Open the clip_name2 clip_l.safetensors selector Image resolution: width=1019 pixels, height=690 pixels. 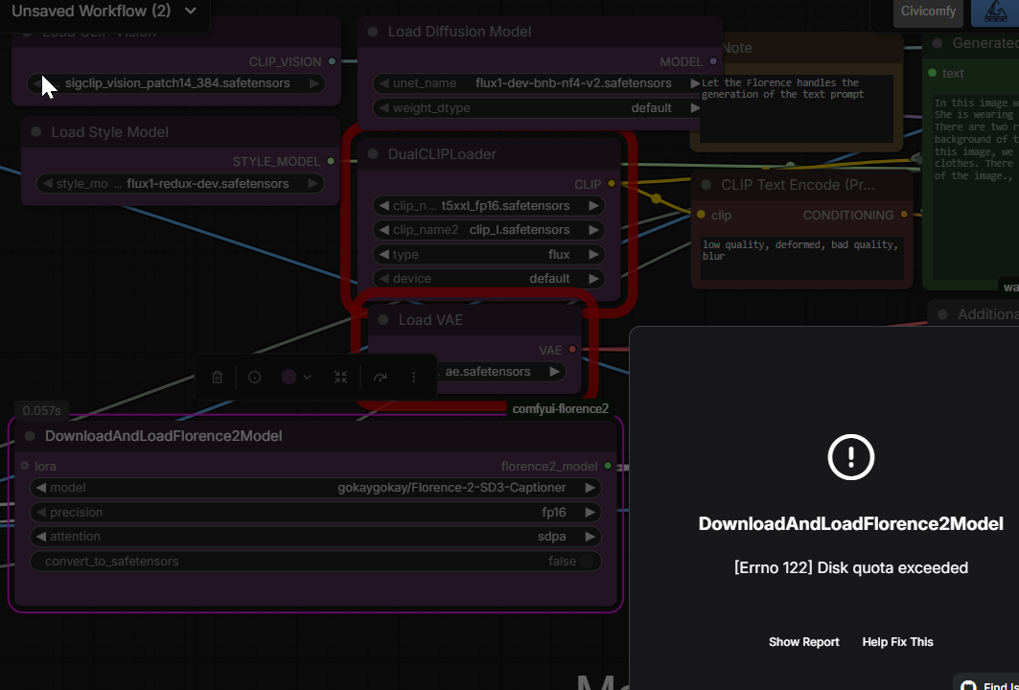[489, 230]
